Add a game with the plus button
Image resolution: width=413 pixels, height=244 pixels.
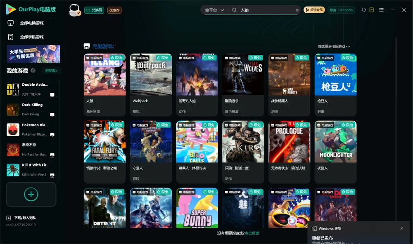pyautogui.click(x=31, y=194)
